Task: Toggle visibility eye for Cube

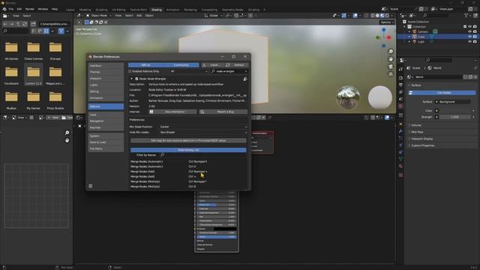Action: pos(469,37)
